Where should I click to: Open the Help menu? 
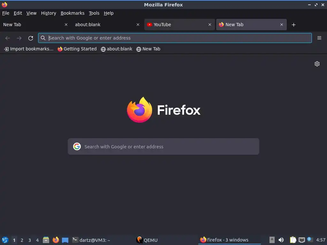click(x=109, y=13)
